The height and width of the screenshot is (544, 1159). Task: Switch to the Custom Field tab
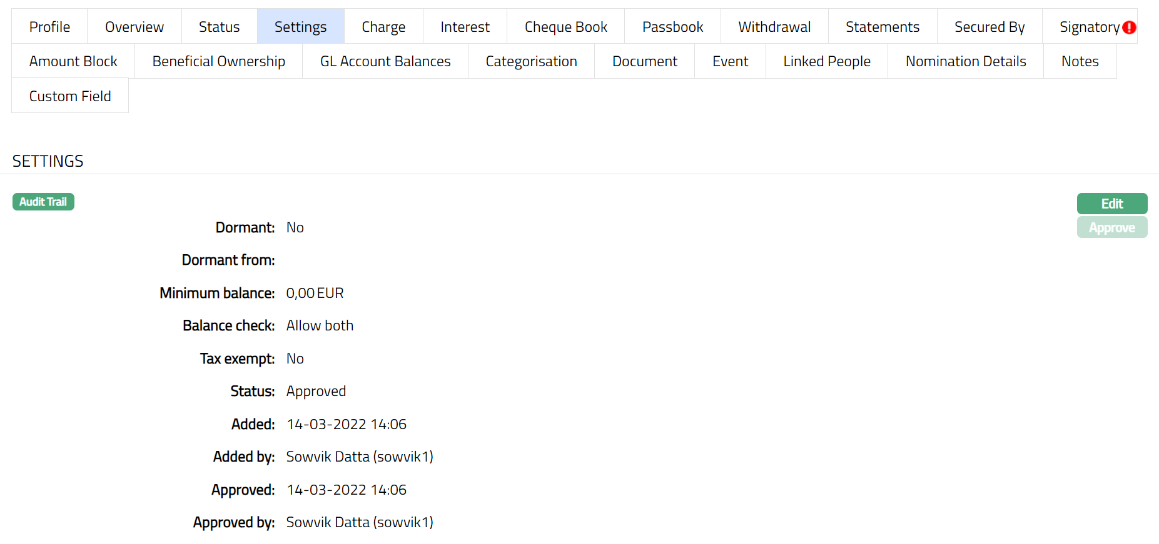(x=70, y=96)
